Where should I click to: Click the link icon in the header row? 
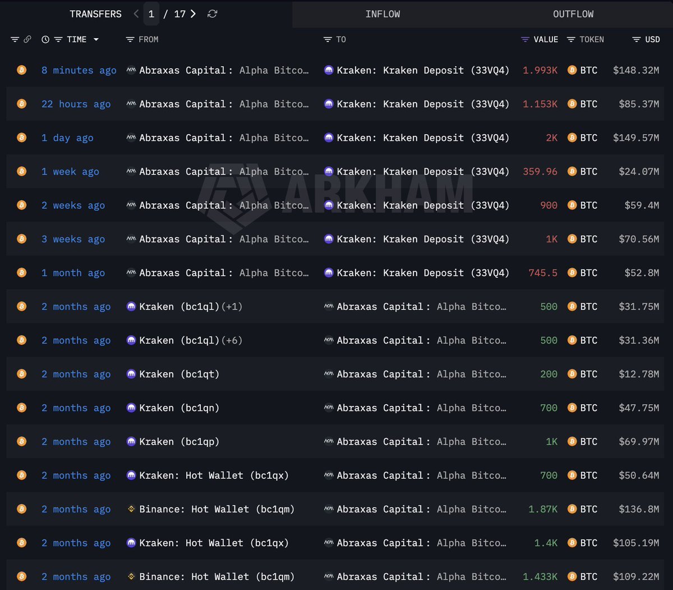click(27, 39)
